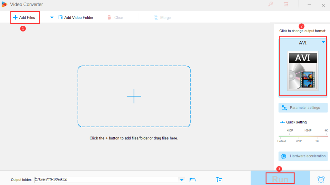Image resolution: width=330 pixels, height=185 pixels.
Task: Close the Video Converter window
Action: [323, 5]
